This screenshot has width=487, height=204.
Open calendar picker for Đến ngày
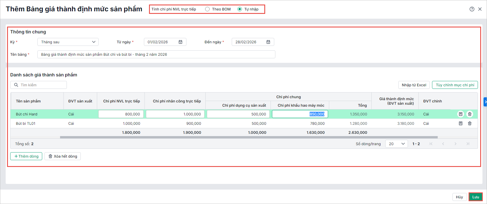(268, 42)
